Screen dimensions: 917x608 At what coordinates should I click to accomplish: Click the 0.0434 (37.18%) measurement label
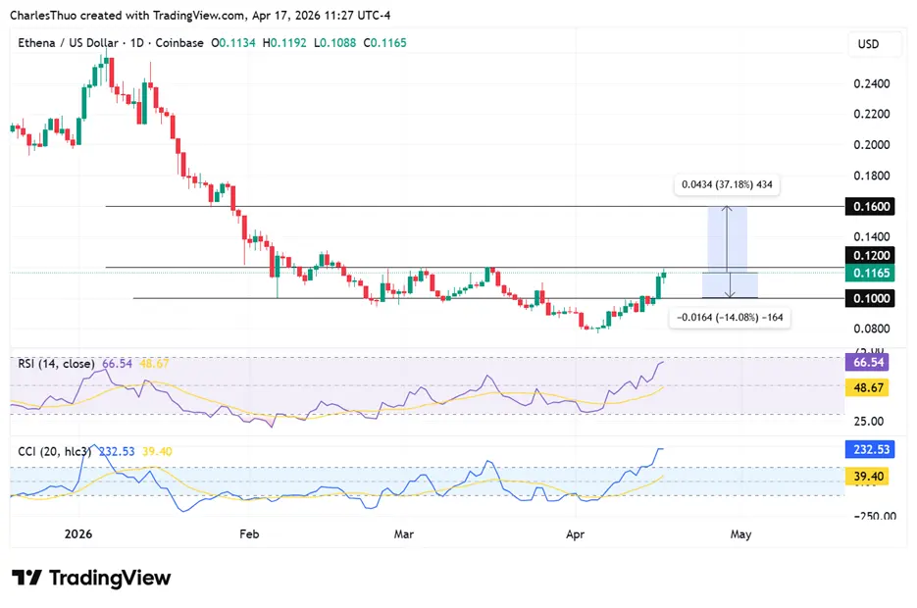[x=726, y=184]
